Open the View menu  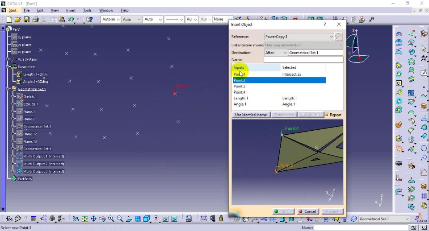[55, 10]
